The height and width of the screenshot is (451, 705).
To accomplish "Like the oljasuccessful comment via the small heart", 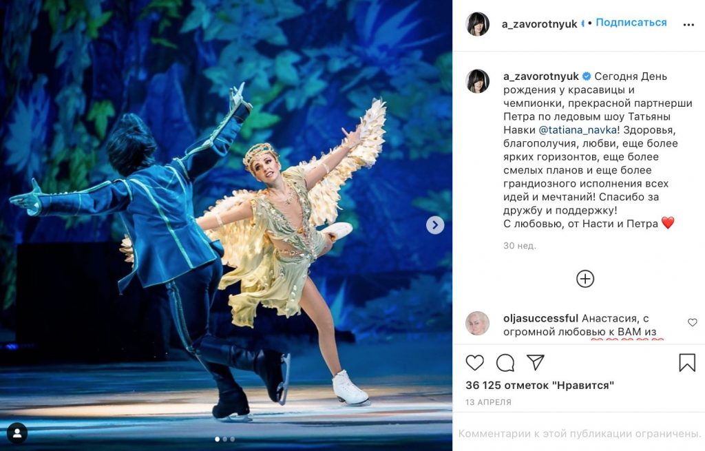I will click(x=693, y=322).
